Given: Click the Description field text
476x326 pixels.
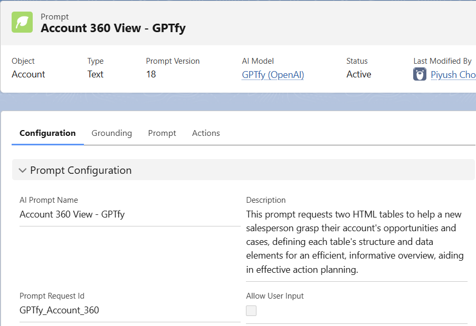Looking at the screenshot, I should pos(355,242).
